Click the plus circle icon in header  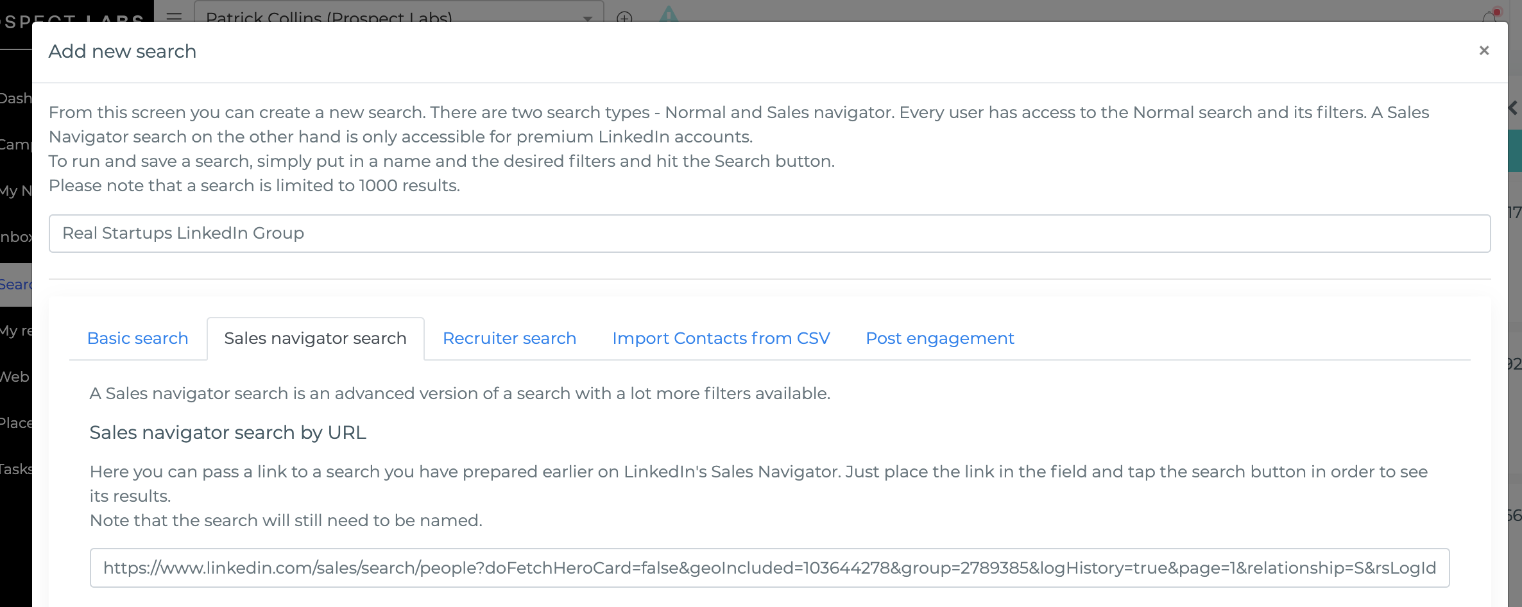pyautogui.click(x=624, y=16)
